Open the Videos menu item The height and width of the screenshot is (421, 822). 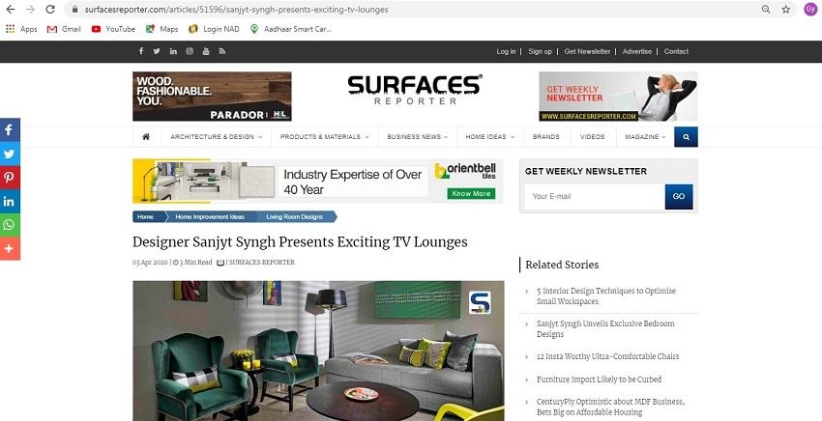[x=593, y=137]
